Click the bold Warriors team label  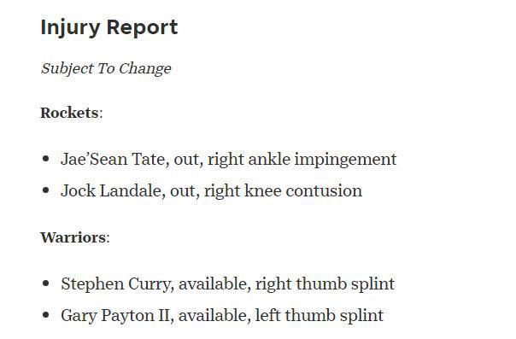coord(73,237)
